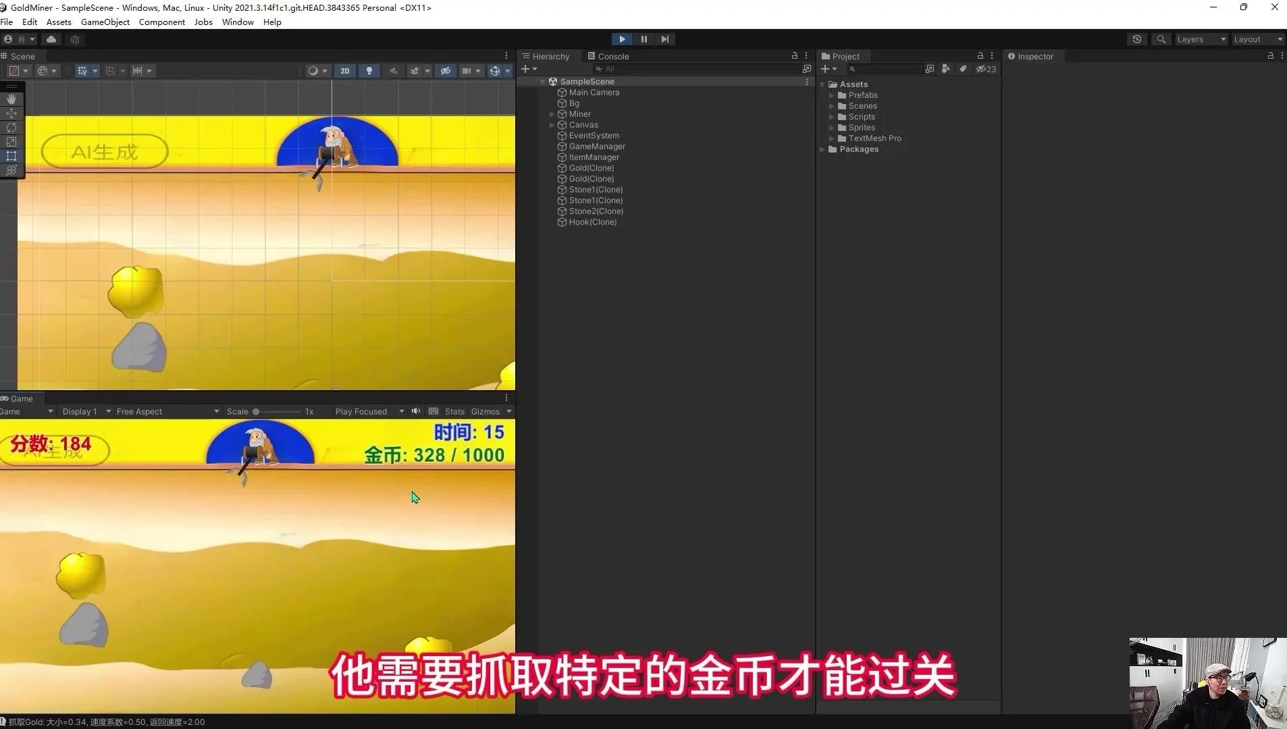Click the Pause button in the toolbar
The image size is (1287, 729).
[643, 39]
